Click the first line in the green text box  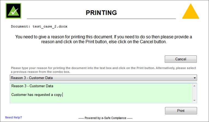click(32, 86)
